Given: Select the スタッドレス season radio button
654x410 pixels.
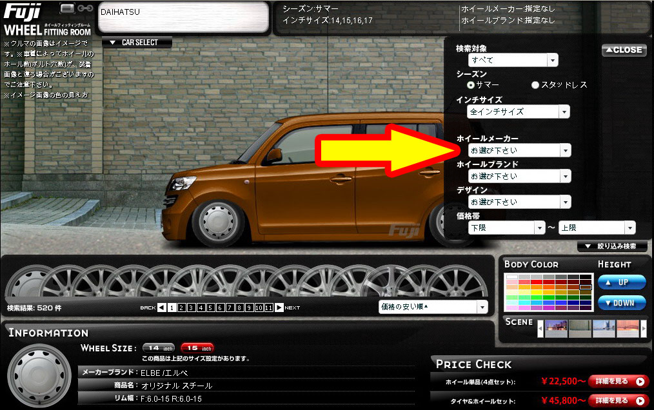Looking at the screenshot, I should [535, 85].
